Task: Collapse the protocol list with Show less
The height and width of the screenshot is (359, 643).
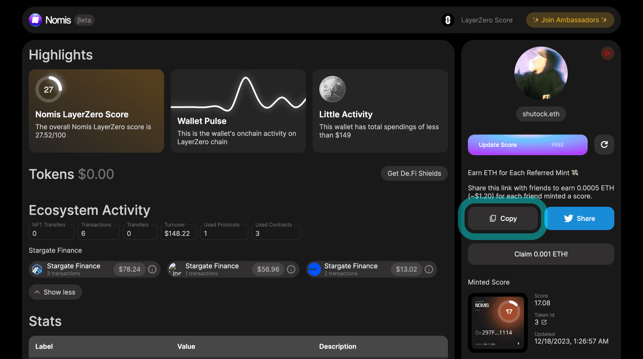Action: [x=55, y=292]
